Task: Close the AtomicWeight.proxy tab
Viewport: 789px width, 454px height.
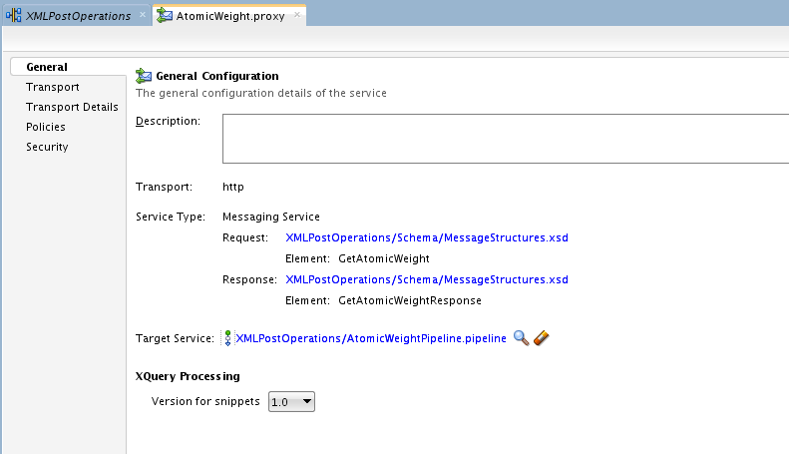Action: 297,15
